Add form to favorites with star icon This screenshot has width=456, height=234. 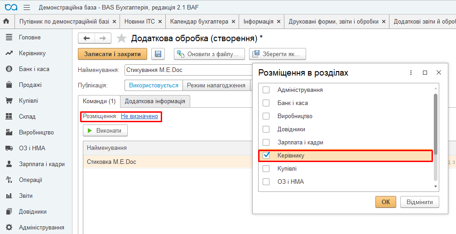coord(121,38)
